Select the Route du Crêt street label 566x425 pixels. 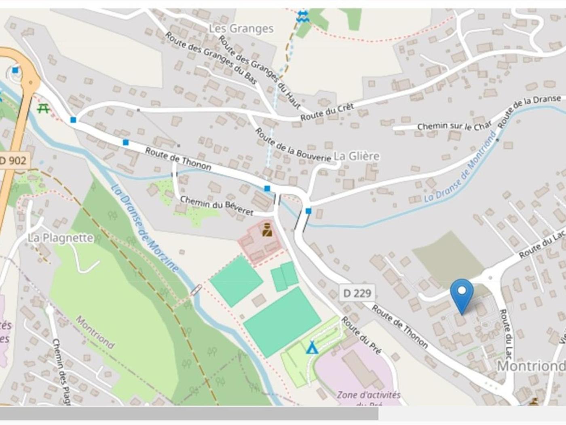click(x=327, y=112)
